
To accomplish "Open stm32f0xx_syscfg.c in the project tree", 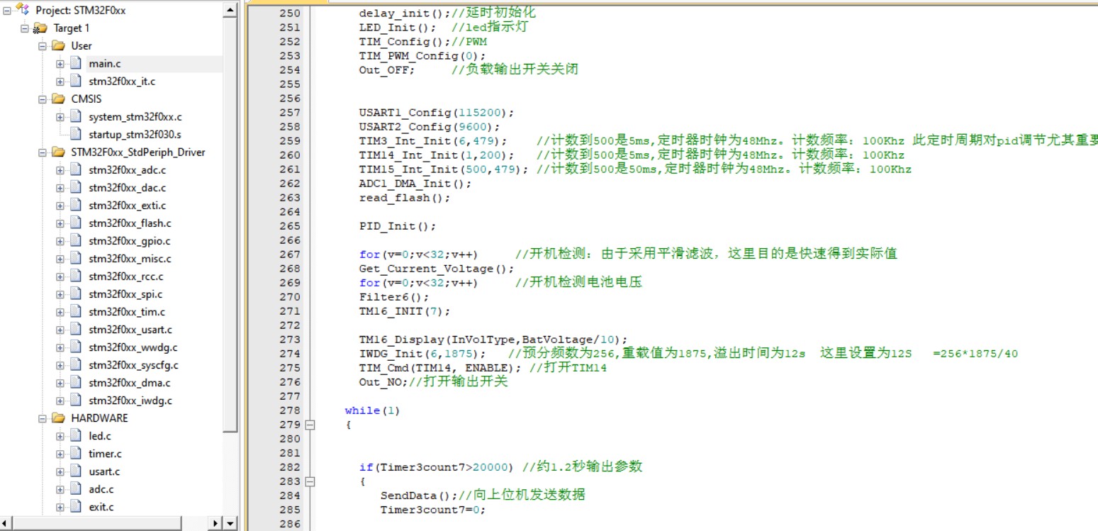I will point(133,365).
